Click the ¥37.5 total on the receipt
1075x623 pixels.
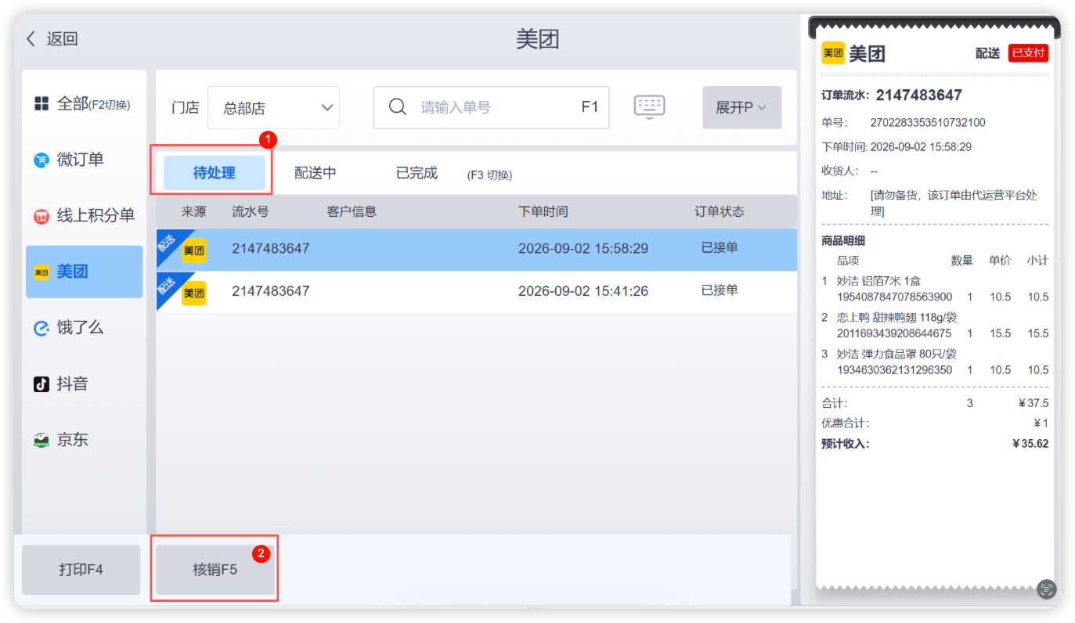[1034, 403]
